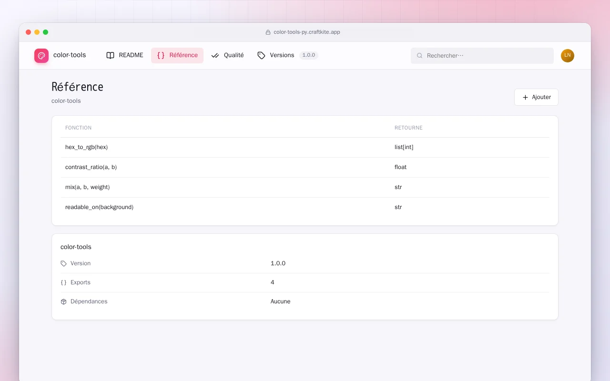Viewport: 610px width, 381px height.
Task: Select the readable_on(background) row
Action: click(x=305, y=207)
